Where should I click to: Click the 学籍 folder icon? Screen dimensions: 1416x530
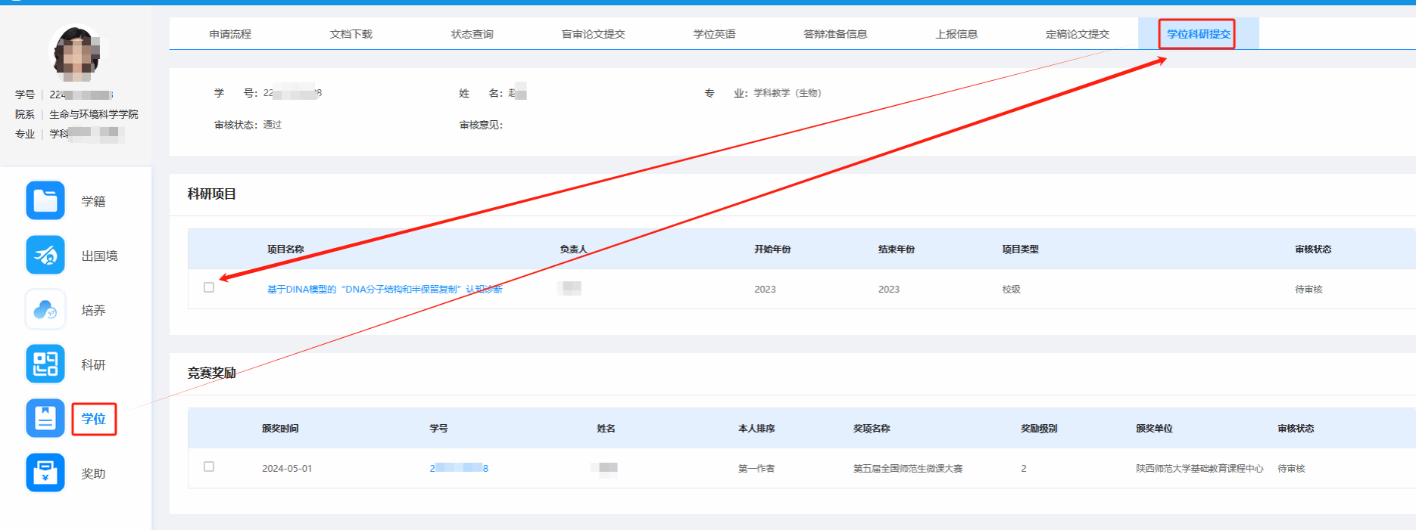(45, 200)
